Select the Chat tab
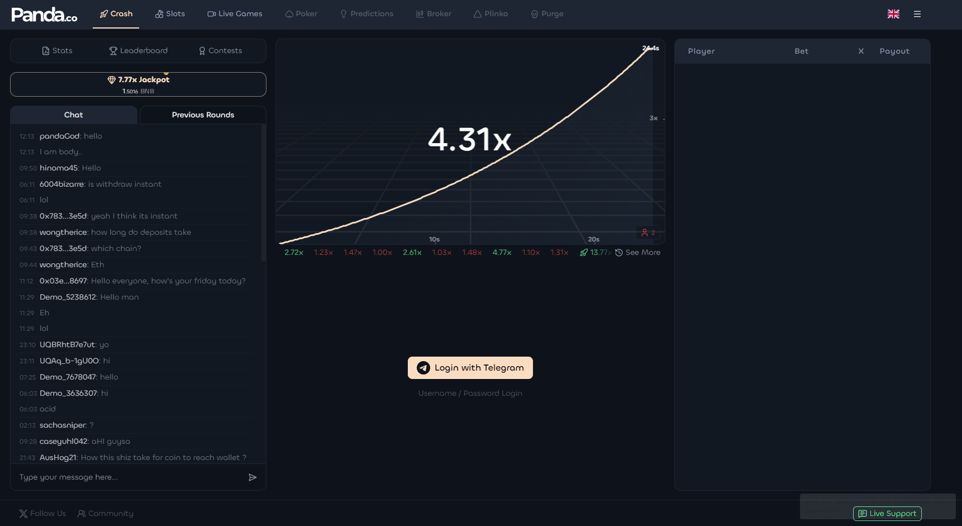962x526 pixels. 73,115
